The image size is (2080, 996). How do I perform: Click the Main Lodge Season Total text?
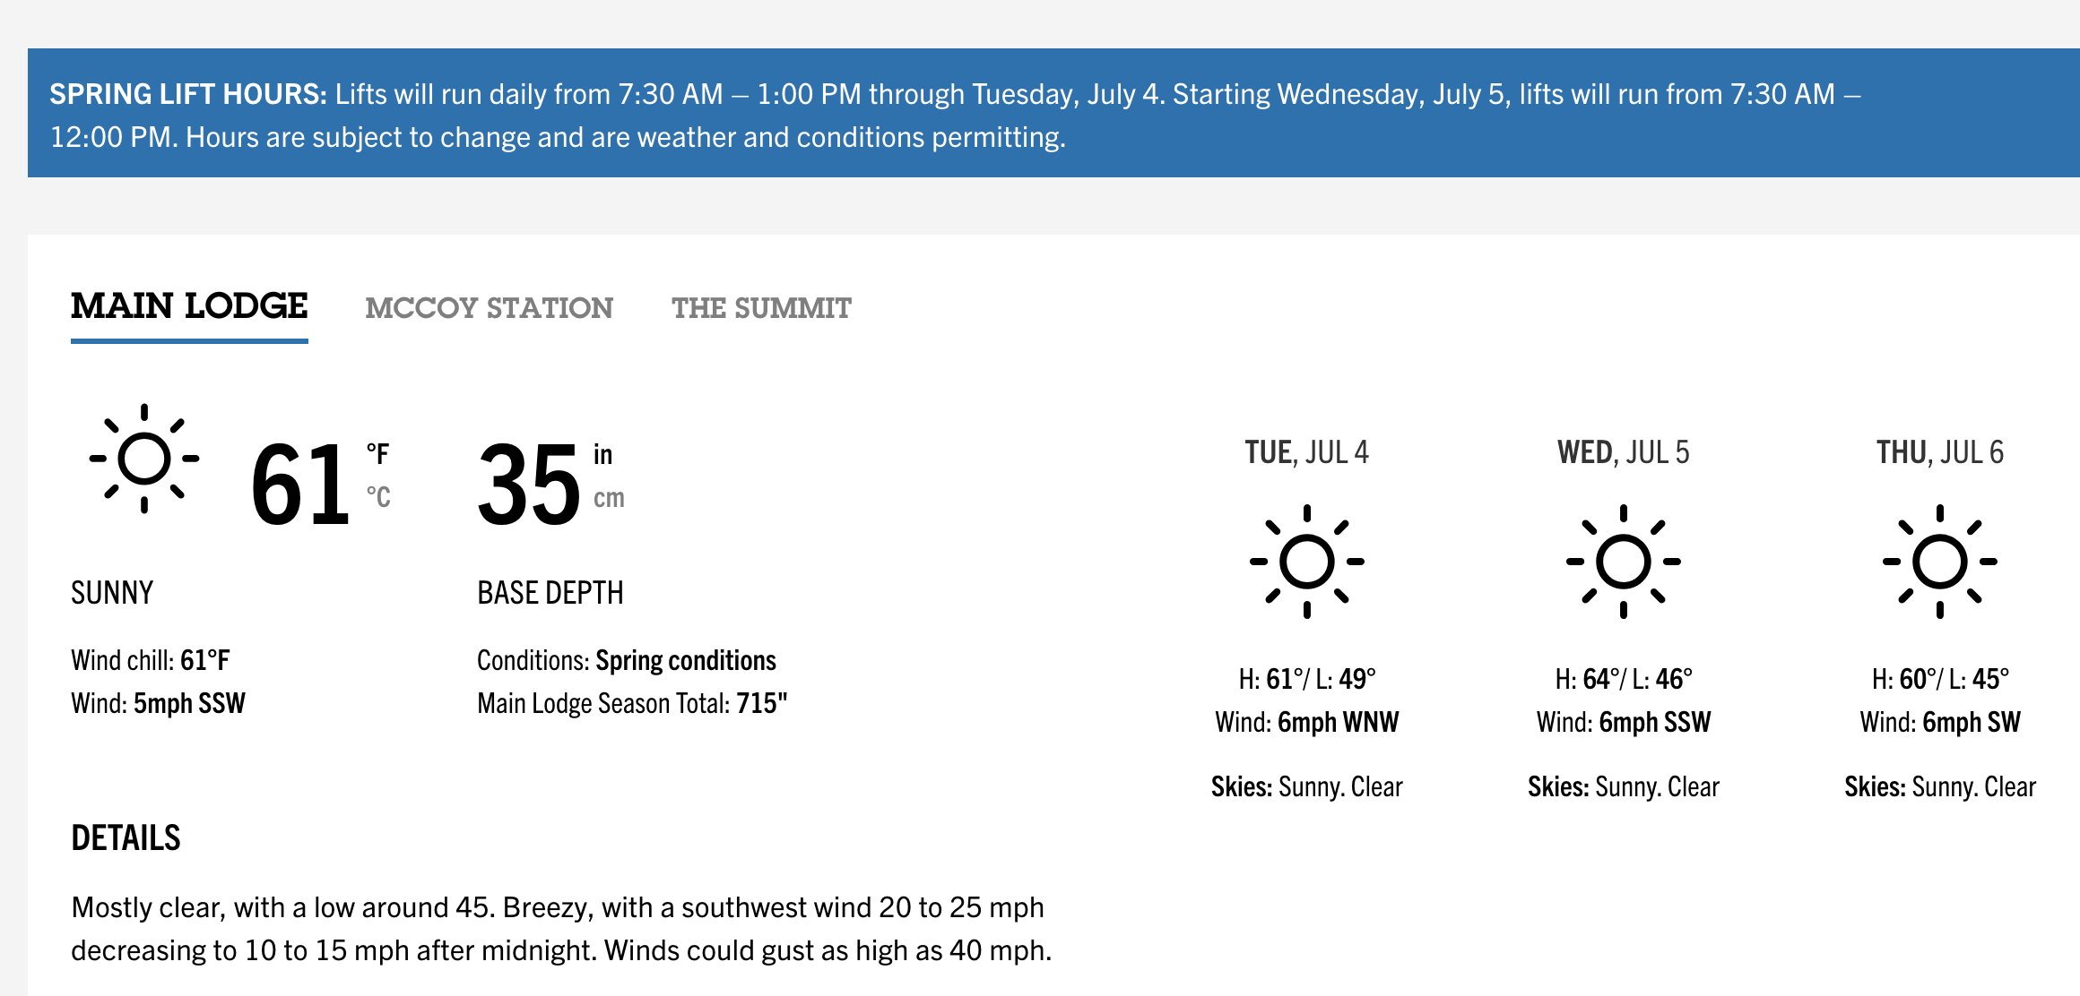tap(632, 703)
